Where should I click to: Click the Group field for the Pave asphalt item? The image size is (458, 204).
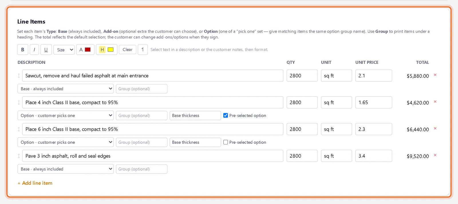point(142,169)
